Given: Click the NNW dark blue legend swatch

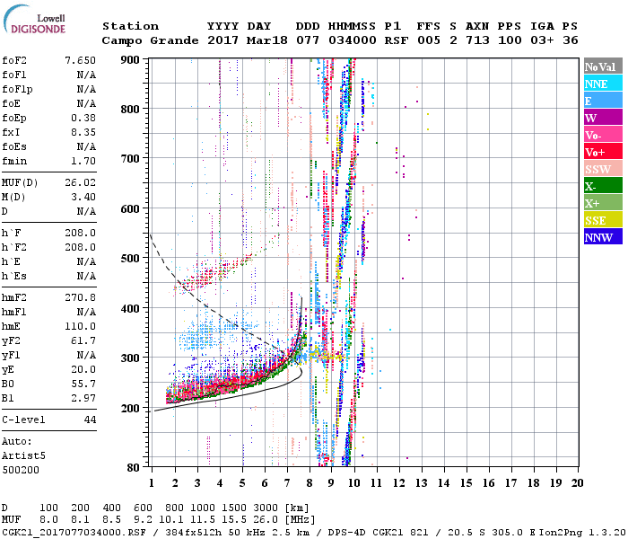Looking at the screenshot, I should click(x=600, y=237).
